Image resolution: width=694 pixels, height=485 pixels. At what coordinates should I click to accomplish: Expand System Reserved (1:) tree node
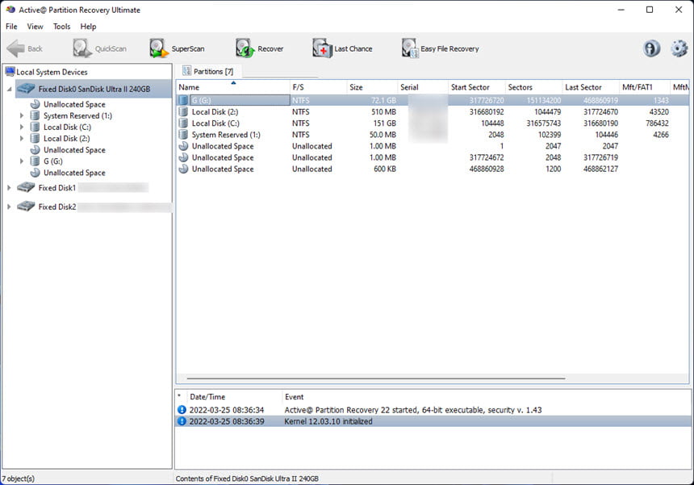(21, 115)
